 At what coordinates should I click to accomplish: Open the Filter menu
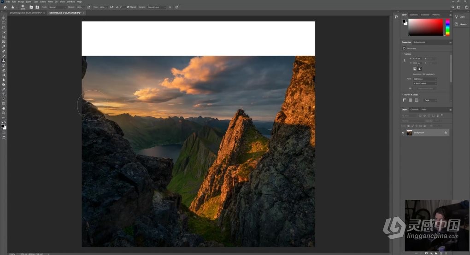click(51, 2)
